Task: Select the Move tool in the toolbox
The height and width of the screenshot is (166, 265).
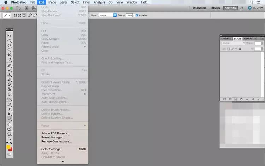Action: (10, 36)
